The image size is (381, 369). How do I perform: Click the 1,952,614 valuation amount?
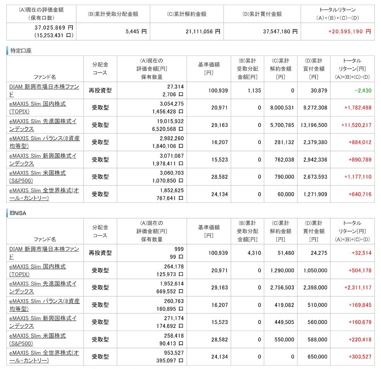click(x=172, y=284)
